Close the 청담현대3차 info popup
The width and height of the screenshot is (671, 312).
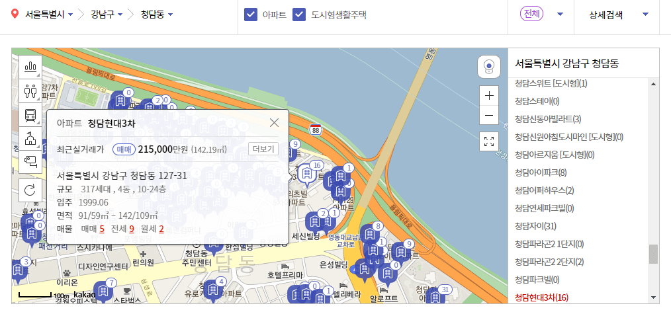275,123
